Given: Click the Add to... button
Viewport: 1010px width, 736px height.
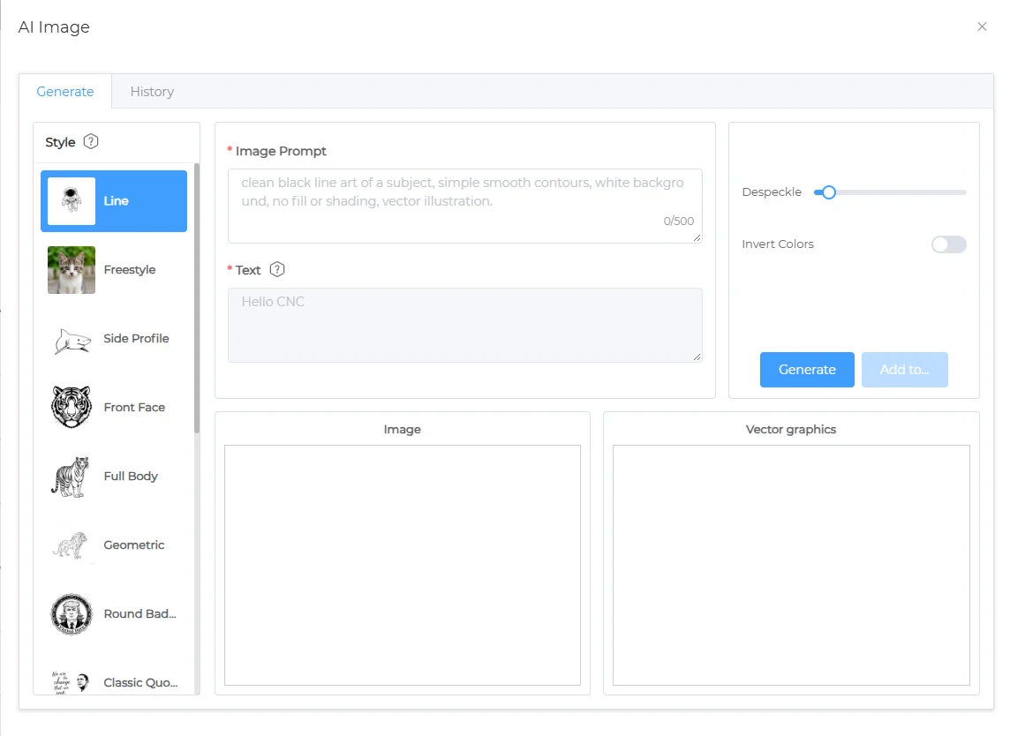Looking at the screenshot, I should point(904,370).
